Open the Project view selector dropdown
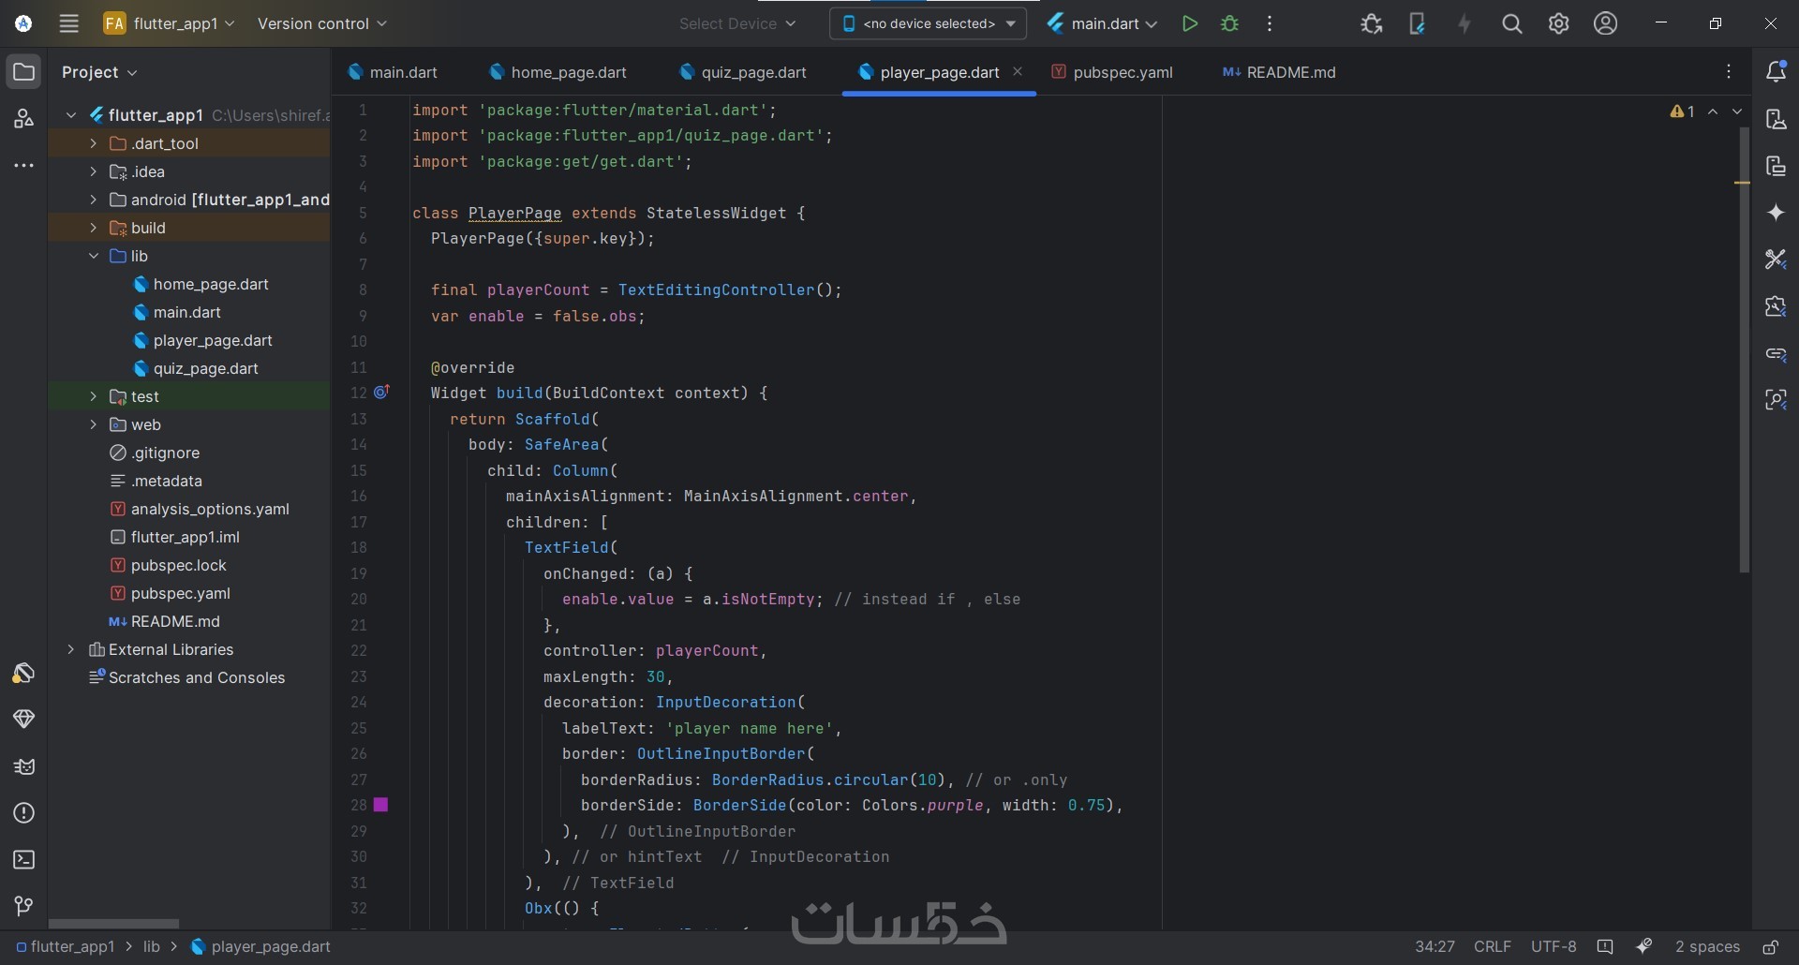This screenshot has height=965, width=1799. coord(99,72)
